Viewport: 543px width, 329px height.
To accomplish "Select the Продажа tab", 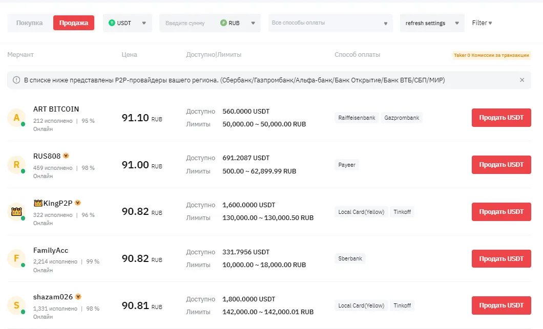I will click(x=73, y=23).
